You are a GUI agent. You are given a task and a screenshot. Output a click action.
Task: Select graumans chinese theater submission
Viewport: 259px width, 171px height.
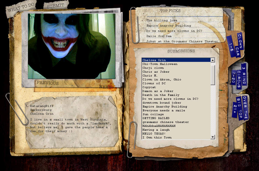coord(176,122)
